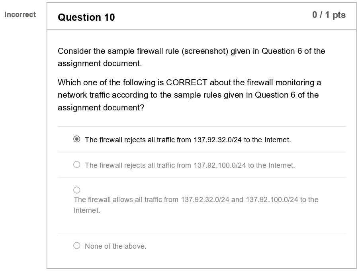Choose the 137.92.100.0/24 rejection answer option
Screen dimensions: 358x271
pos(77,164)
